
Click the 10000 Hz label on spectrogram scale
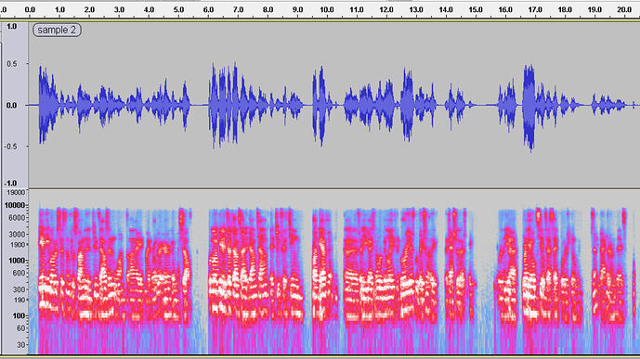point(15,205)
